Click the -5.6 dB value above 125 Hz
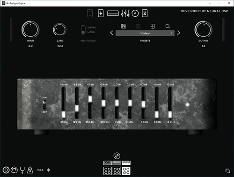 tap(77, 85)
